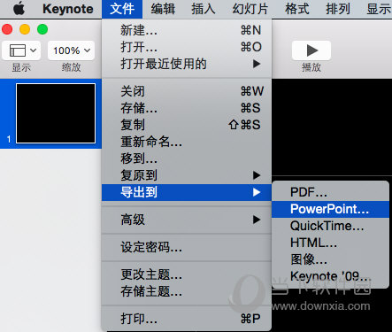Choose 设定密码… menu item
Viewport: 392px width, 332px height.
coord(187,247)
